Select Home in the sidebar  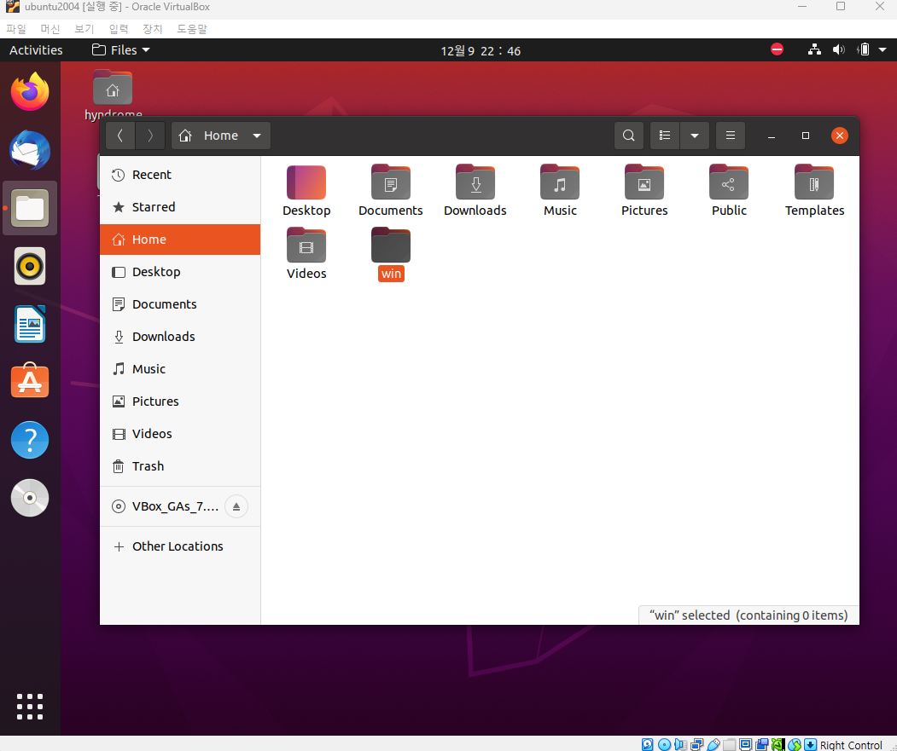coord(180,240)
